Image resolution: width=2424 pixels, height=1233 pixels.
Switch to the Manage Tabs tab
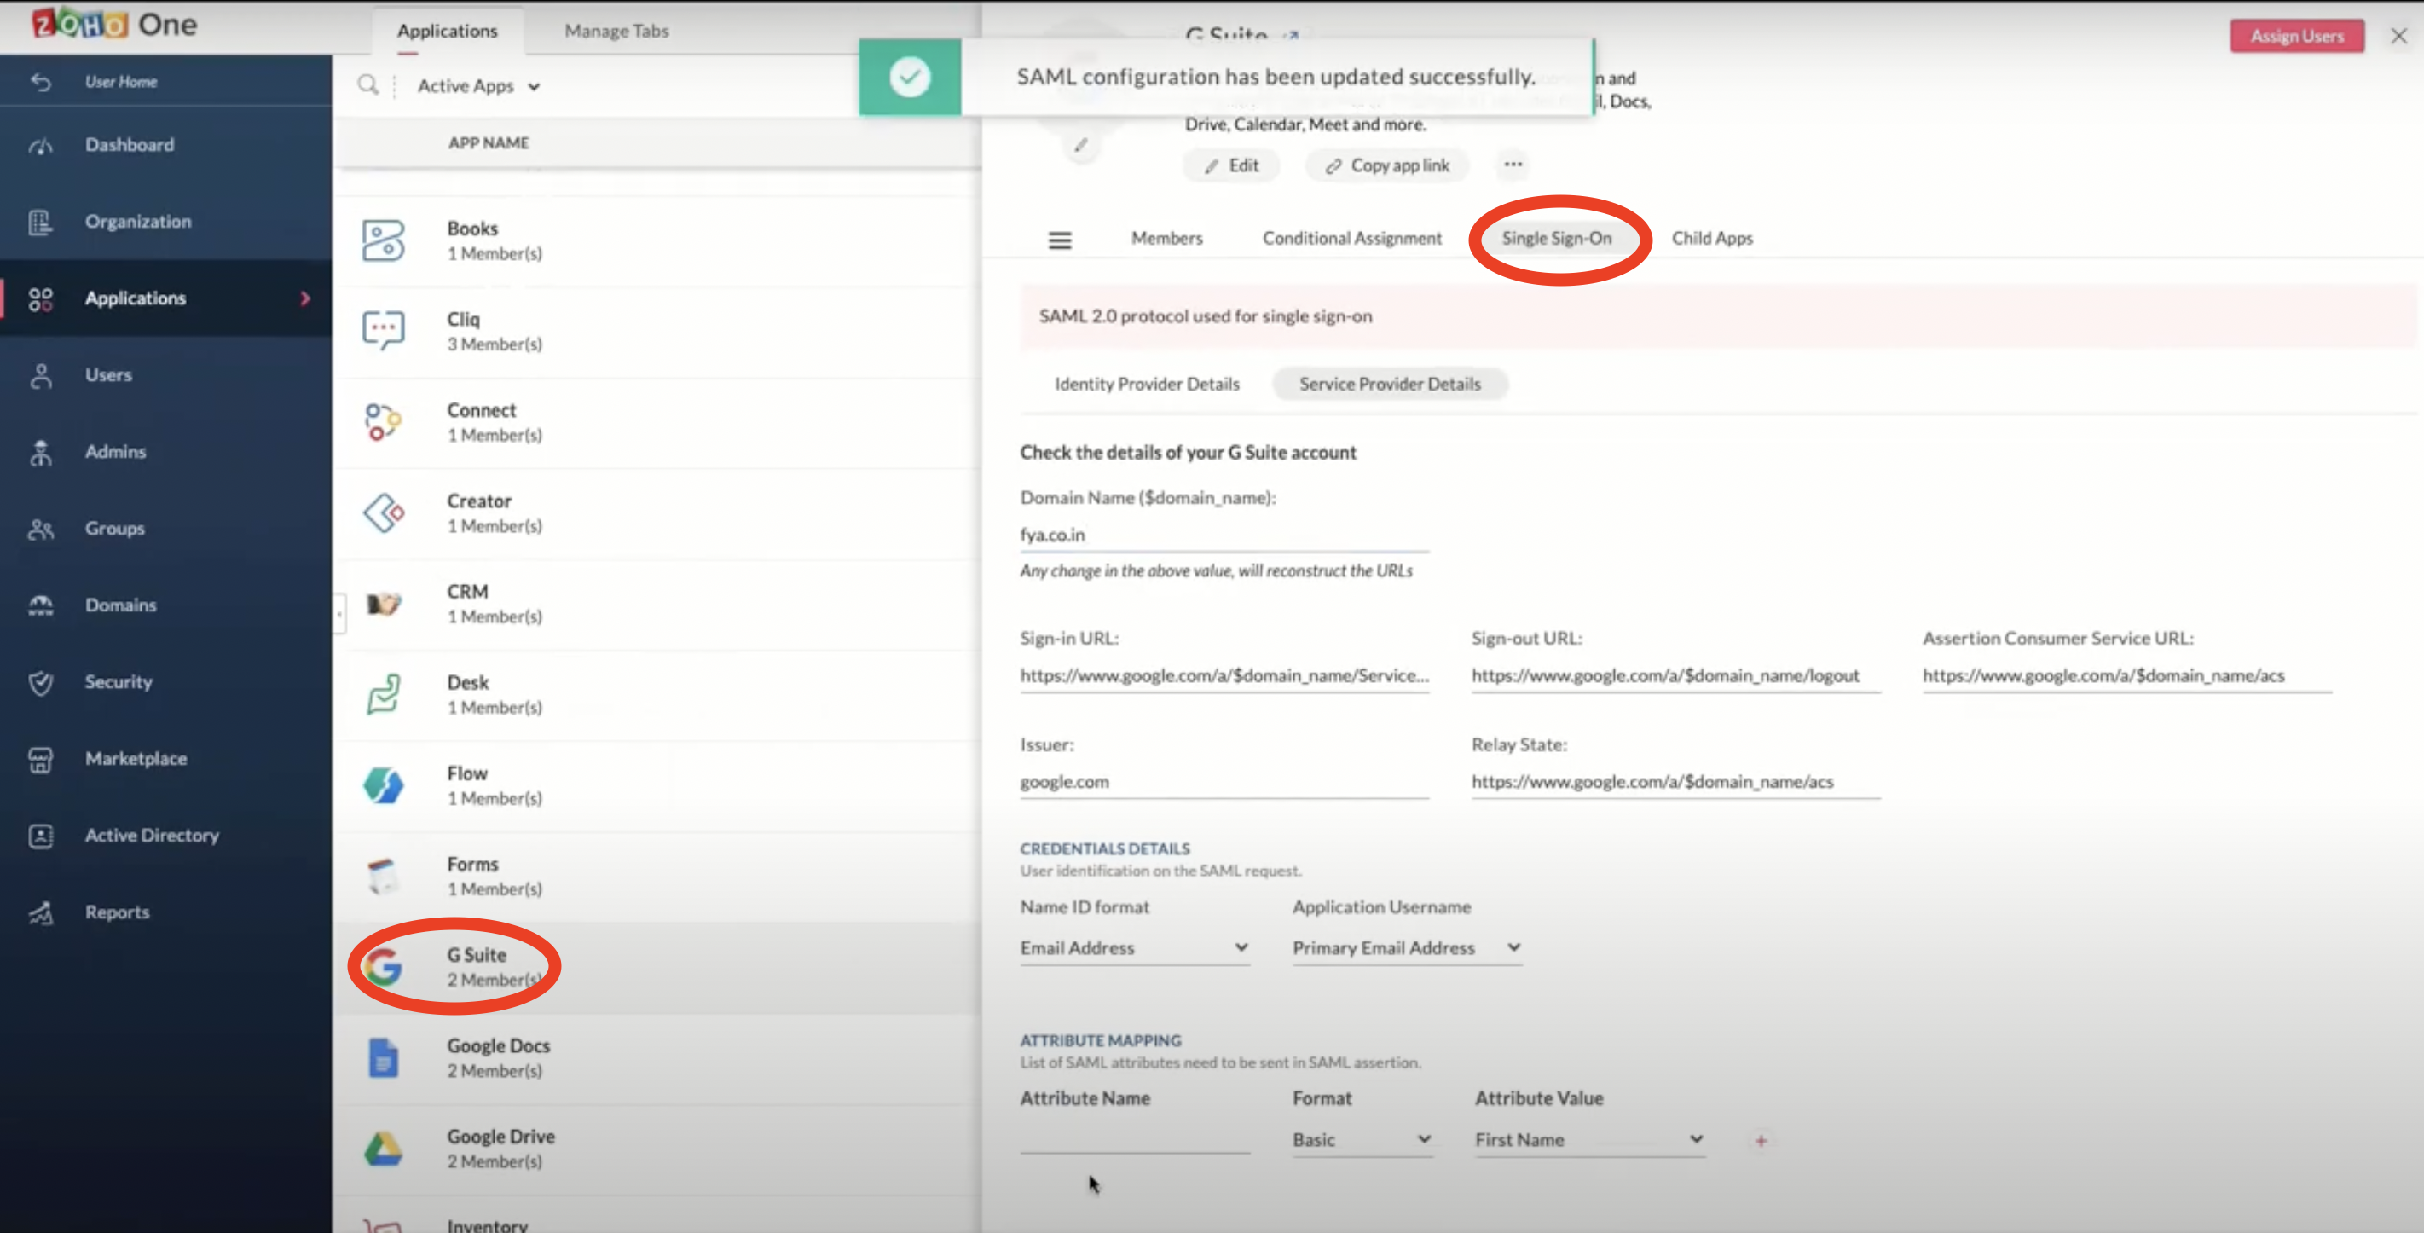616,31
